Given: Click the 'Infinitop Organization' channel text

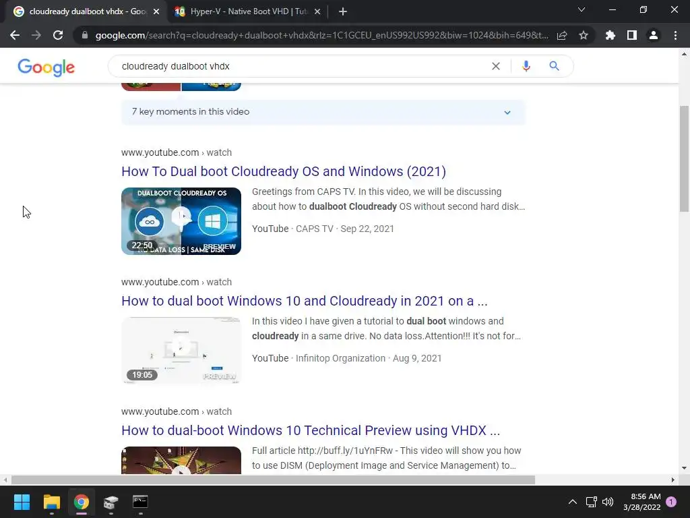Looking at the screenshot, I should [340, 358].
